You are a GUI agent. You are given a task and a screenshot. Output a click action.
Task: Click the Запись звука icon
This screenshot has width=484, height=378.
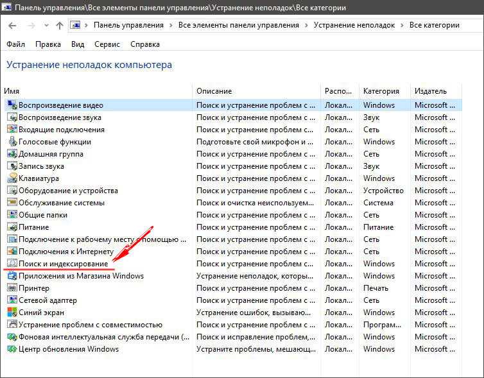(12, 166)
